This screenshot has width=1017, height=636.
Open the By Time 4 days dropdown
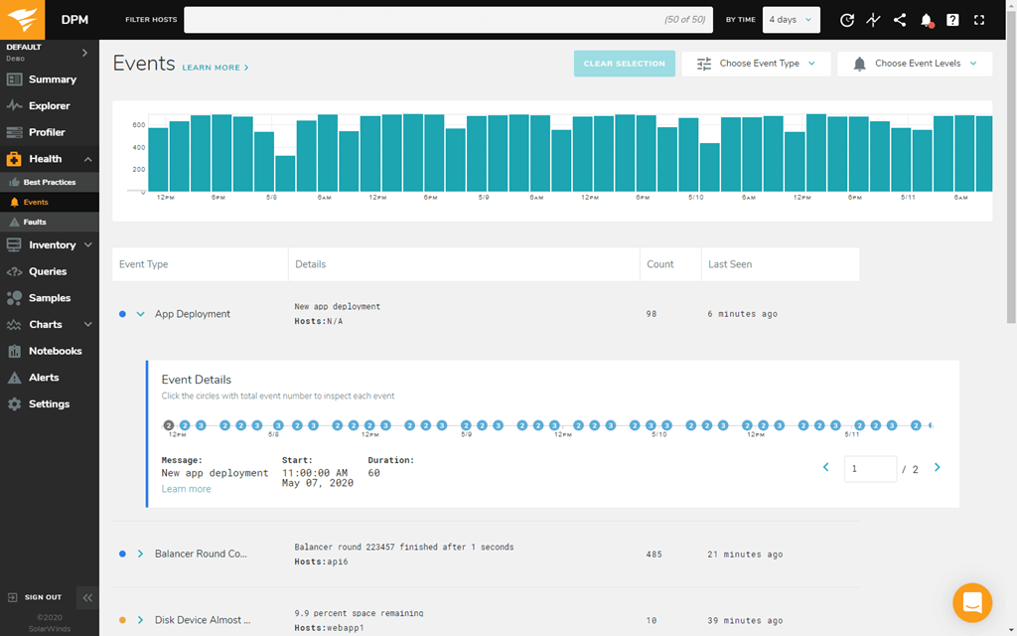(x=791, y=20)
